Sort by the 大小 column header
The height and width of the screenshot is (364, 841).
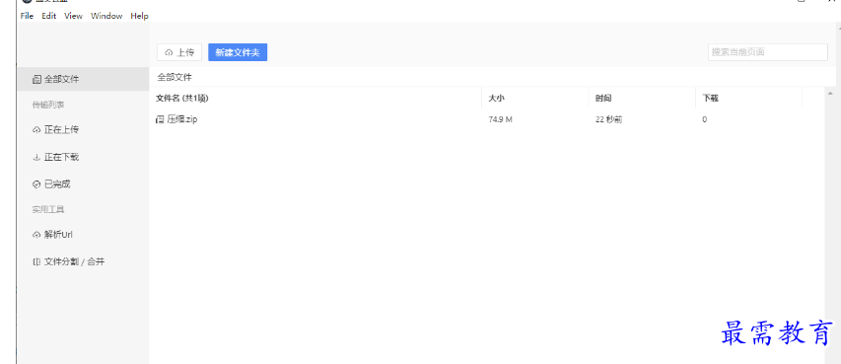pyautogui.click(x=497, y=99)
